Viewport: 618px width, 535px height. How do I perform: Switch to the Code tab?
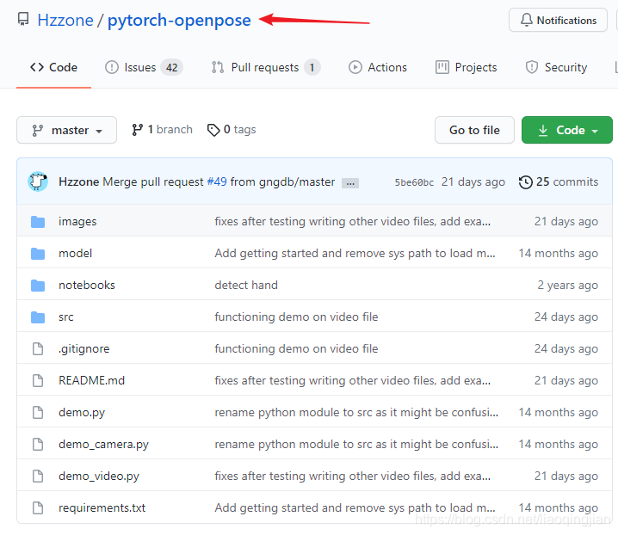[53, 67]
